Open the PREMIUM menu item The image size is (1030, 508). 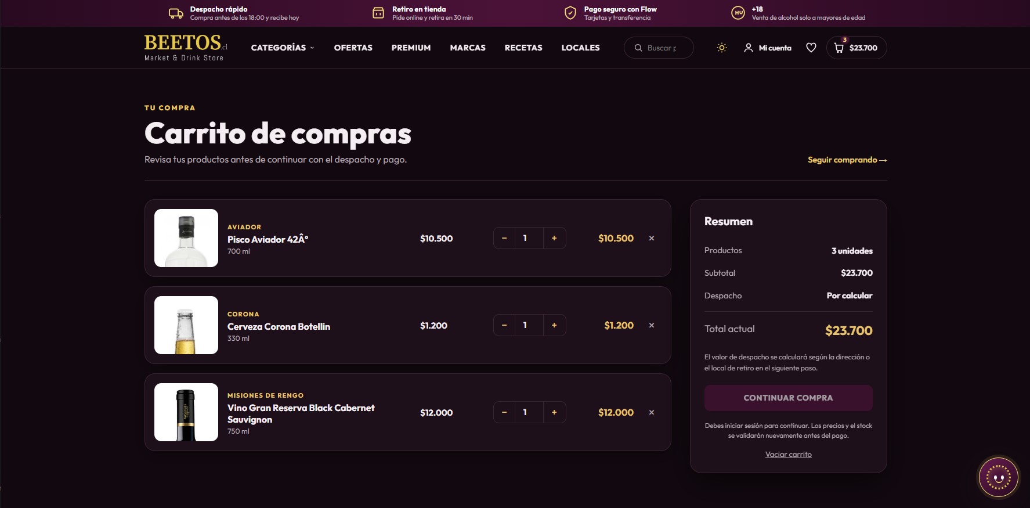[x=411, y=48]
